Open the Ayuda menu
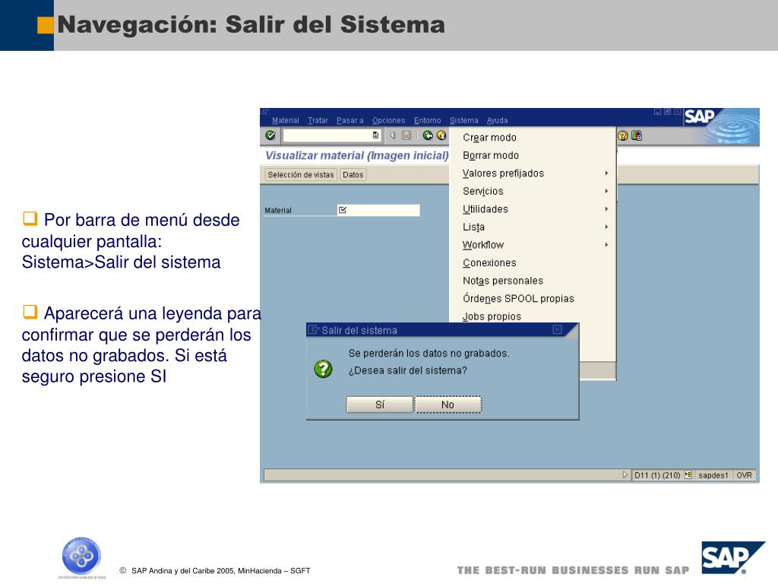 coord(497,120)
